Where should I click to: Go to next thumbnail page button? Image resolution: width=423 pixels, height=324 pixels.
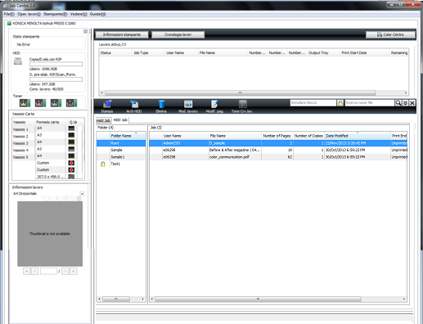(x=65, y=271)
